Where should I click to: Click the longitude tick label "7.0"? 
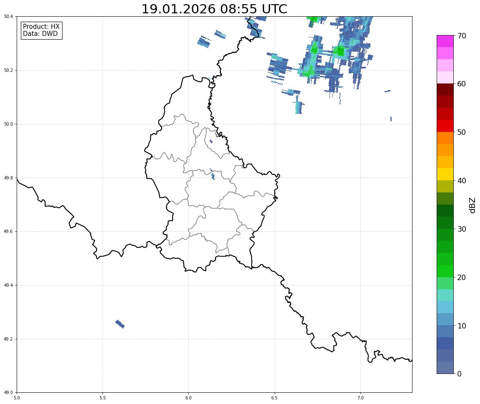(360, 398)
